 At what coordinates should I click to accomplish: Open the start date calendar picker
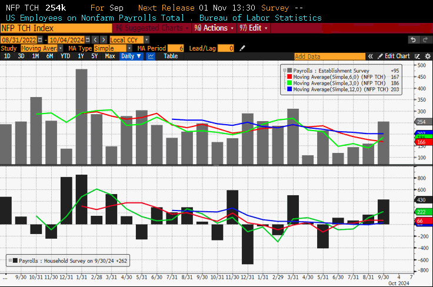tap(39, 39)
